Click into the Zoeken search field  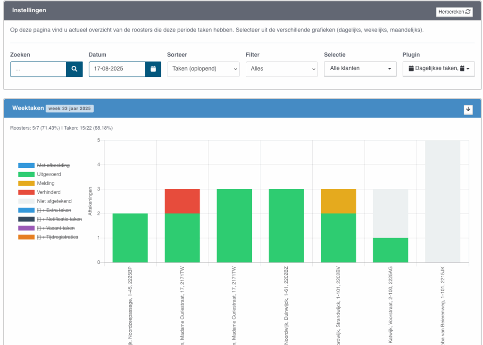(38, 69)
